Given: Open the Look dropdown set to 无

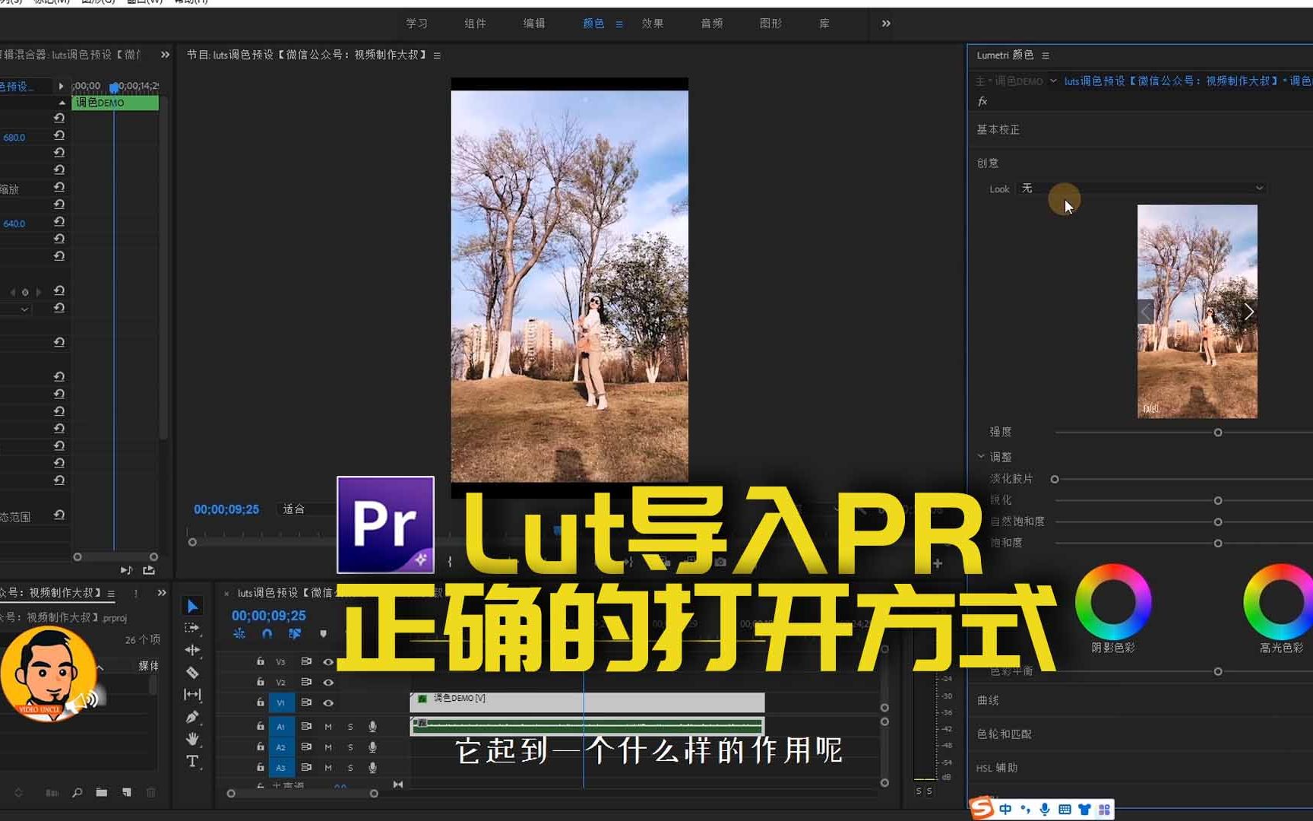Looking at the screenshot, I should (1142, 188).
